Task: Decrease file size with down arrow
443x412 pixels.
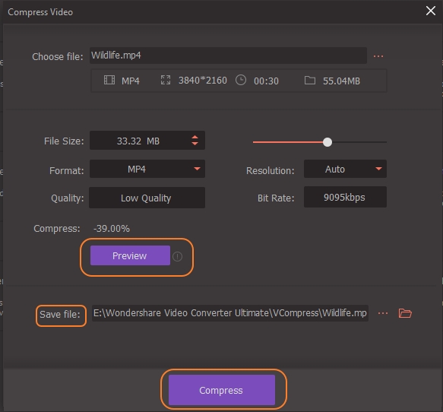Action: click(x=195, y=144)
